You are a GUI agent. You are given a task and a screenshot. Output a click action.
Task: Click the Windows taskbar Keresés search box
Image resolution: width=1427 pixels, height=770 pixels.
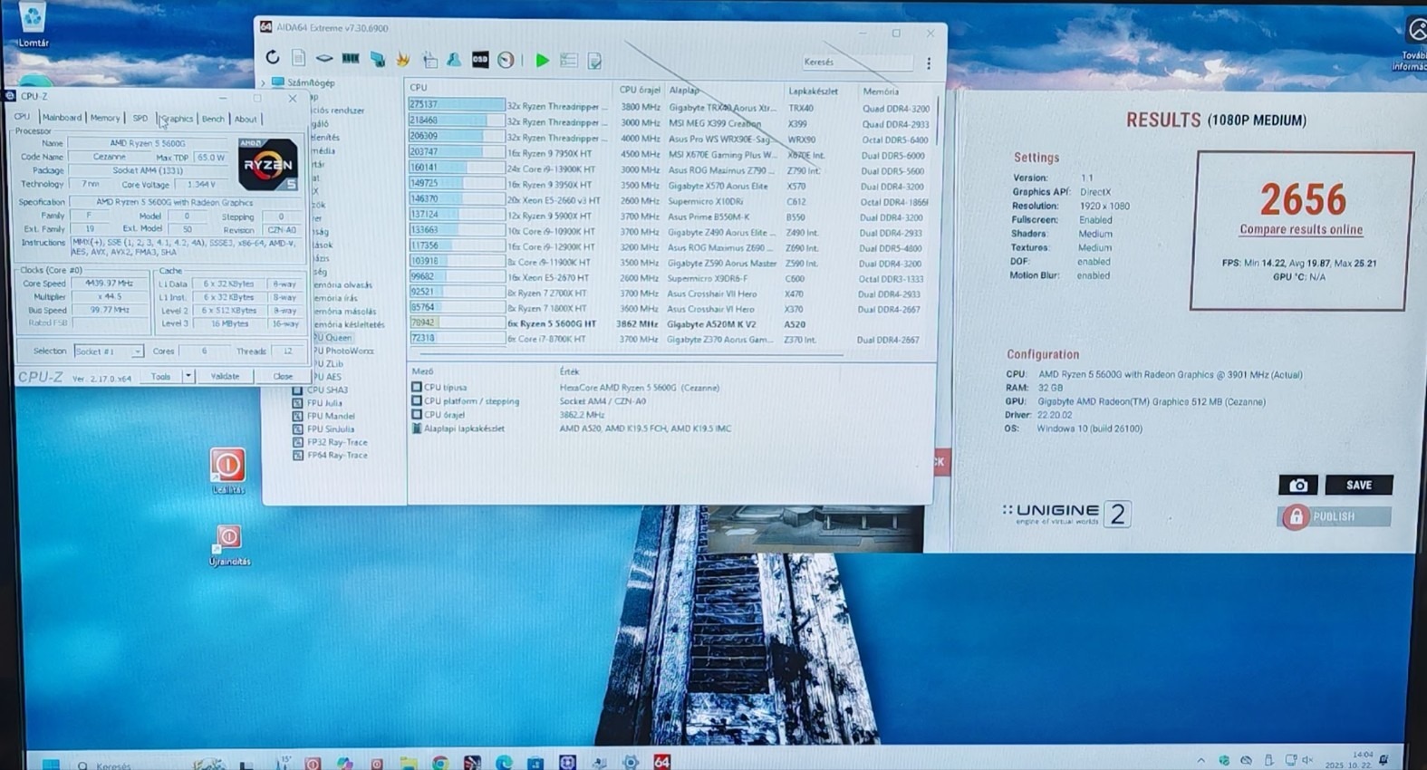coord(113,765)
